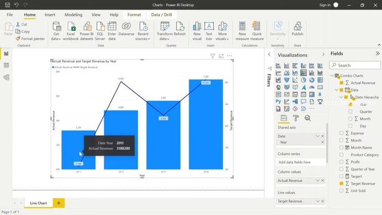Open Actual Revenue column values dropdown

318,180
